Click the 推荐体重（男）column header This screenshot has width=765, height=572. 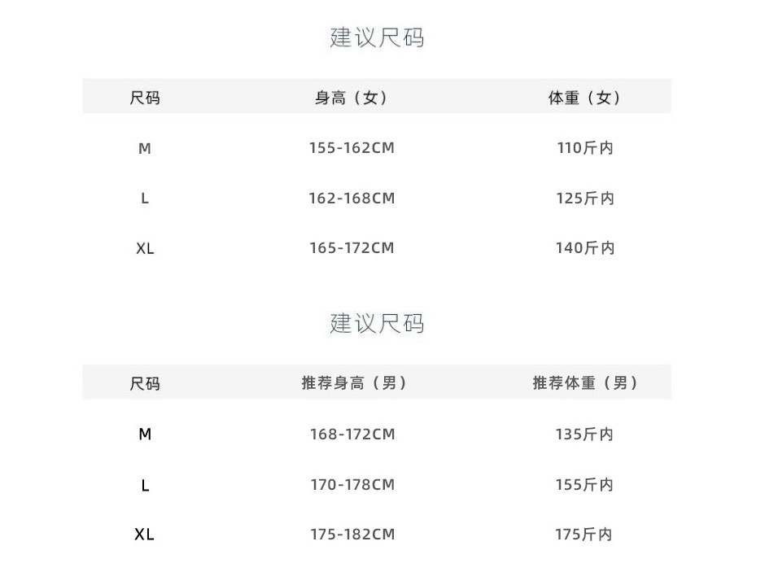(x=586, y=383)
